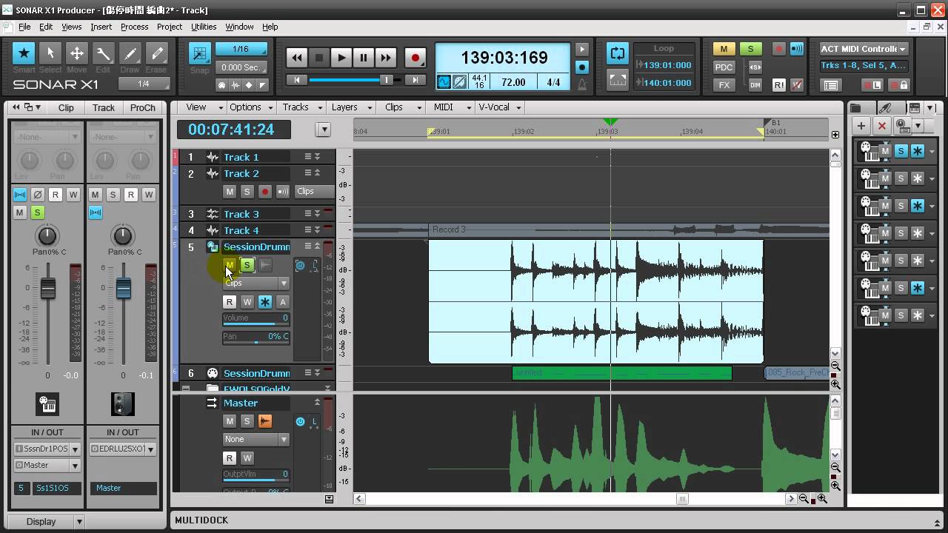The image size is (948, 533).
Task: Jump to project end button
Action: click(x=415, y=80)
